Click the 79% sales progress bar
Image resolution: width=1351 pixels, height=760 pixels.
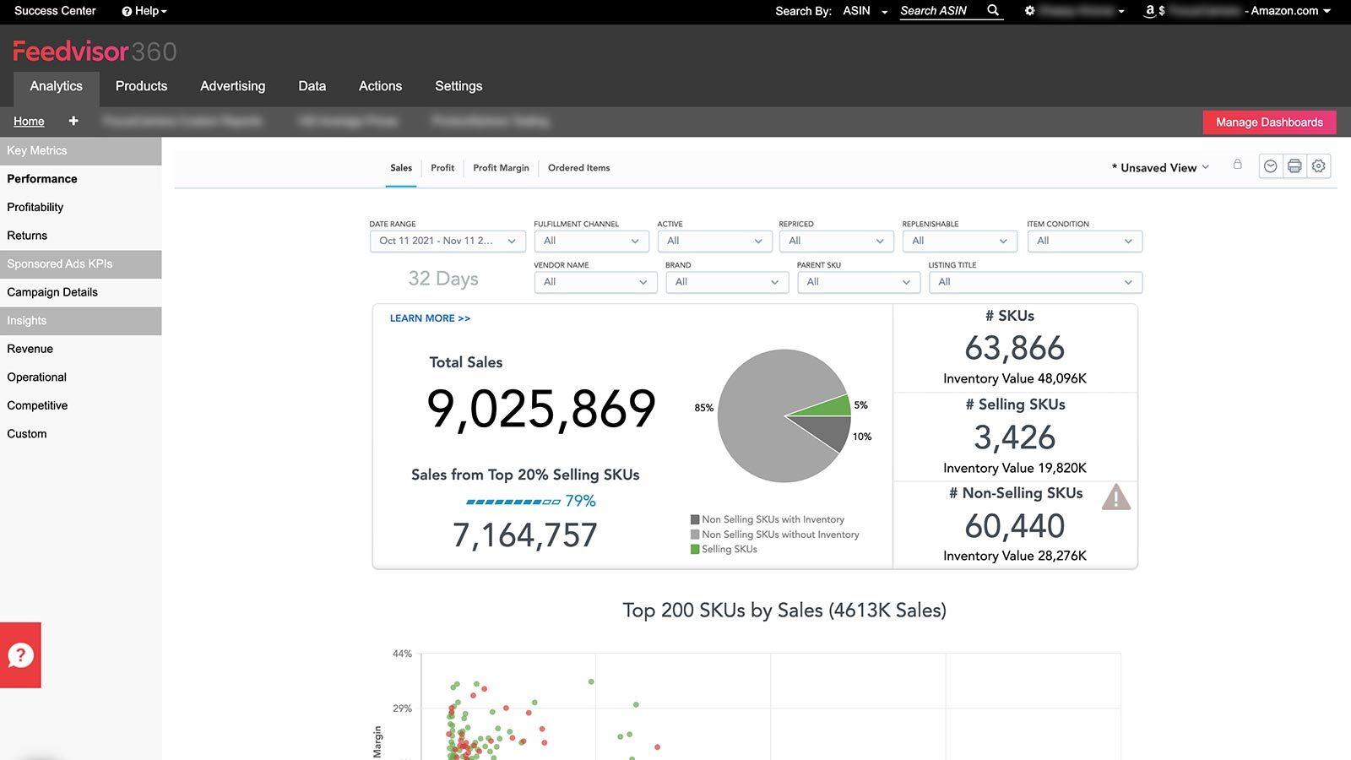pos(512,501)
